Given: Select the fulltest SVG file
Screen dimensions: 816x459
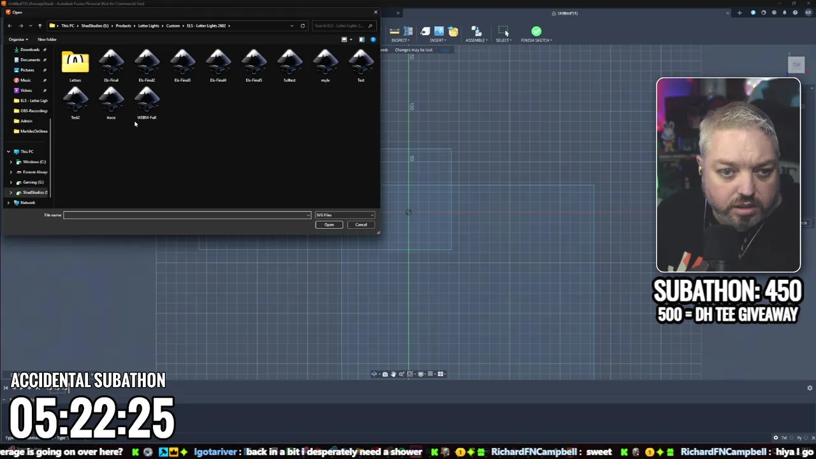Looking at the screenshot, I should (x=289, y=66).
